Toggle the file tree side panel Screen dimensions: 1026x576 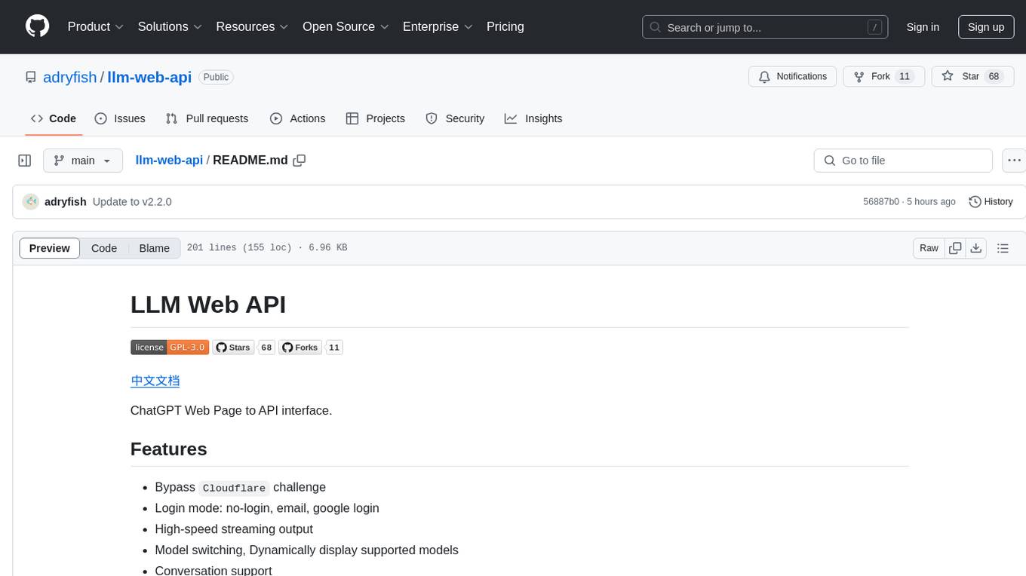tap(25, 161)
